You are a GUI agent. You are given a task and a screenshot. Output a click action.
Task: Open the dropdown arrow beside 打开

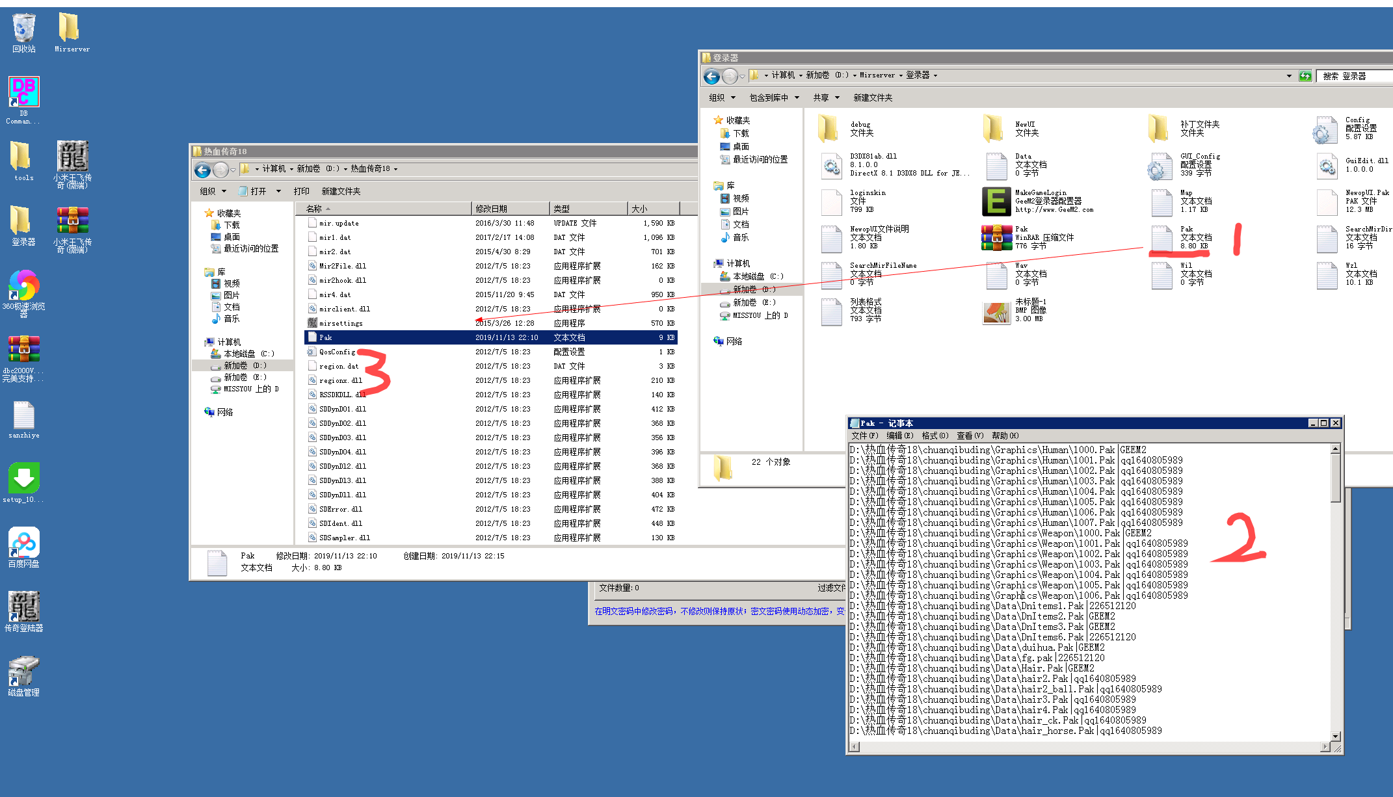tap(278, 191)
